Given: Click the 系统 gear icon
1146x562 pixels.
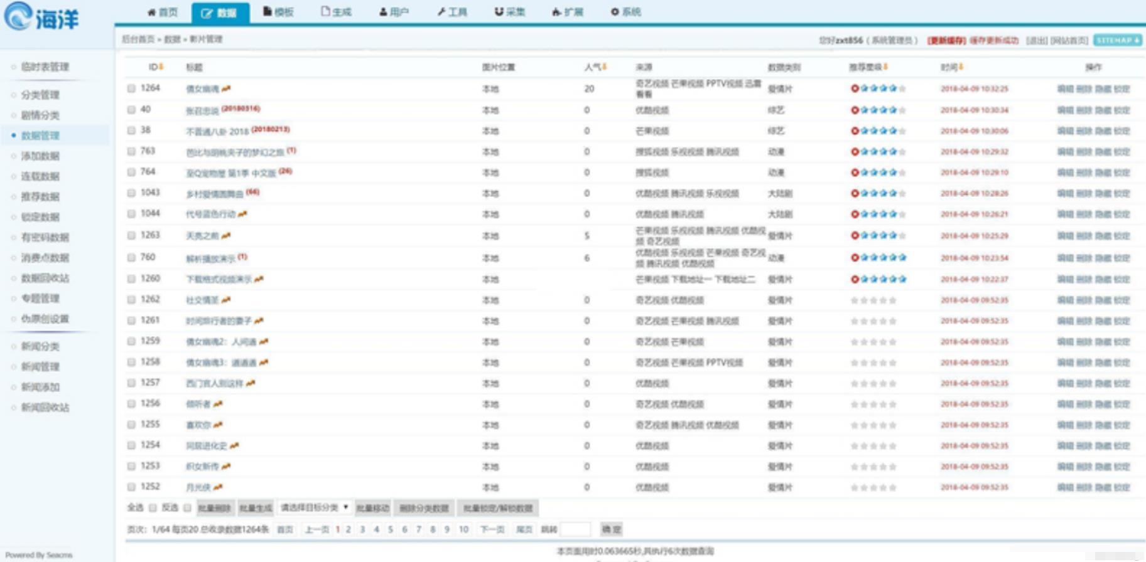Looking at the screenshot, I should 615,12.
